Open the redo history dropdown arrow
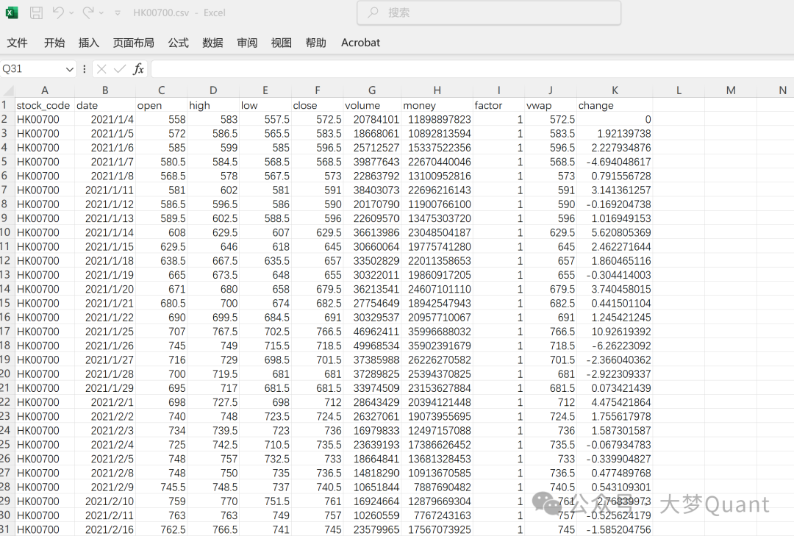Screen dimensions: 794x536 pos(101,13)
